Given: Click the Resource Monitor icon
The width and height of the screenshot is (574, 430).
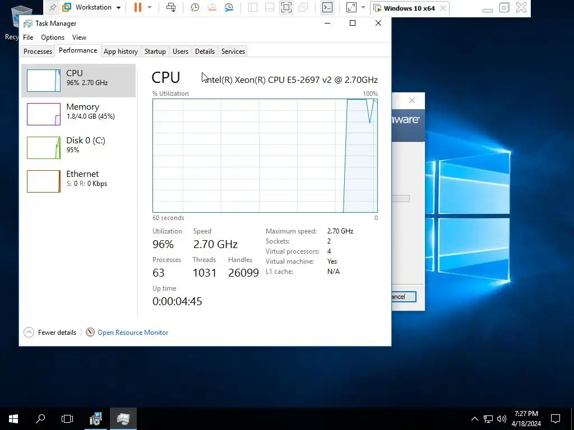Looking at the screenshot, I should click(90, 332).
